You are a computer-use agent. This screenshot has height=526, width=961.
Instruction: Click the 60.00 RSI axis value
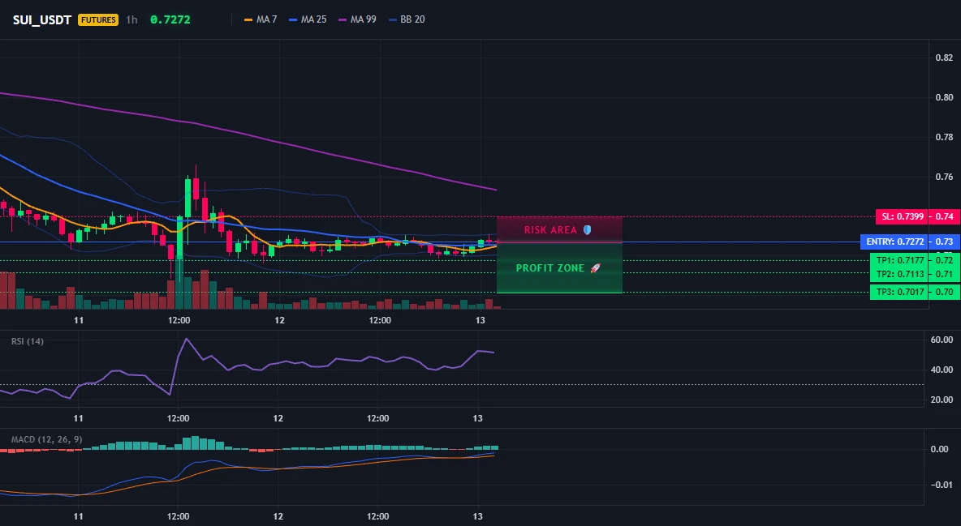[942, 340]
